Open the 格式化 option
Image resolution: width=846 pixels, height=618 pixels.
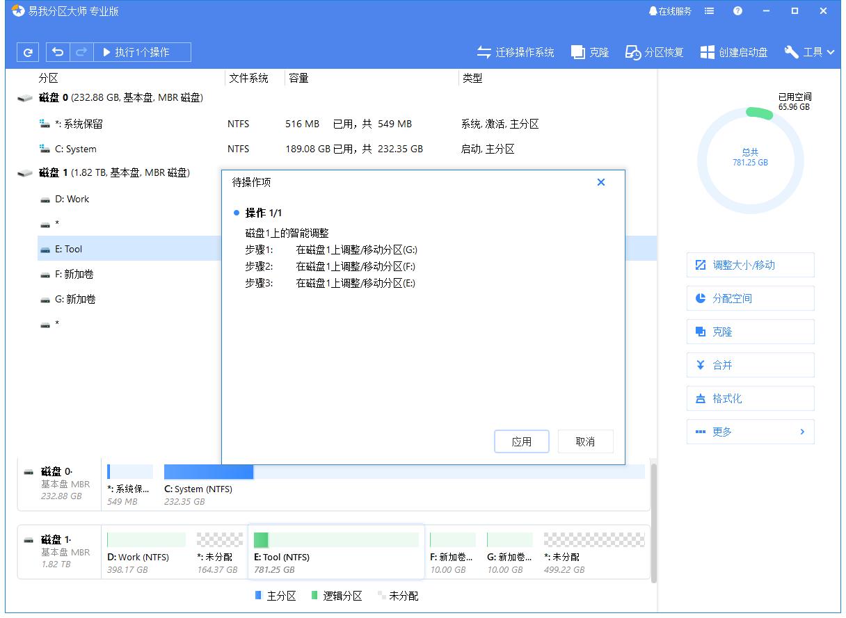click(750, 398)
